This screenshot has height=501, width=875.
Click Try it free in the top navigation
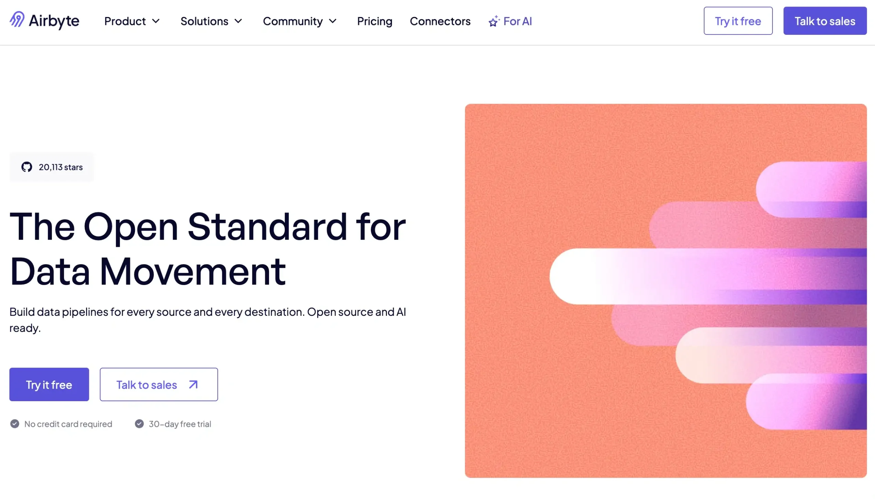[738, 21]
